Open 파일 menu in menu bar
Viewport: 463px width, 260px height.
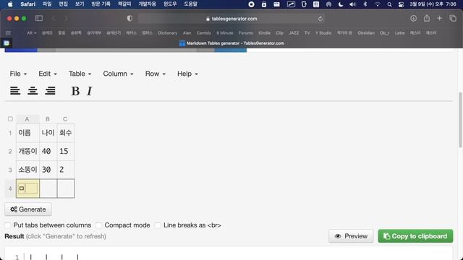(47, 4)
